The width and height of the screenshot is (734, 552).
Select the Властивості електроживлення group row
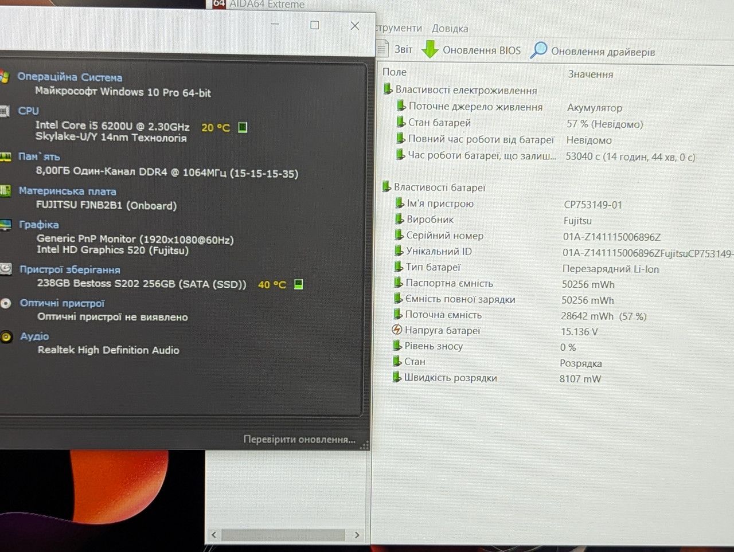(460, 90)
